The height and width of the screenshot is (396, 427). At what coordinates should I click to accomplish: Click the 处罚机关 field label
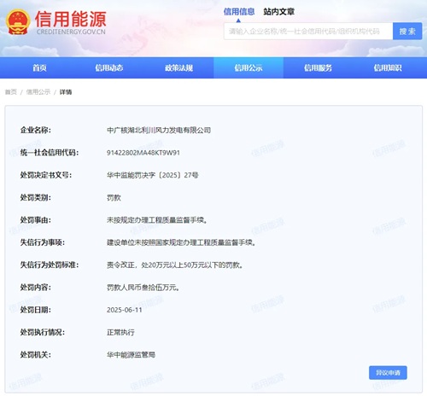pyautogui.click(x=36, y=354)
